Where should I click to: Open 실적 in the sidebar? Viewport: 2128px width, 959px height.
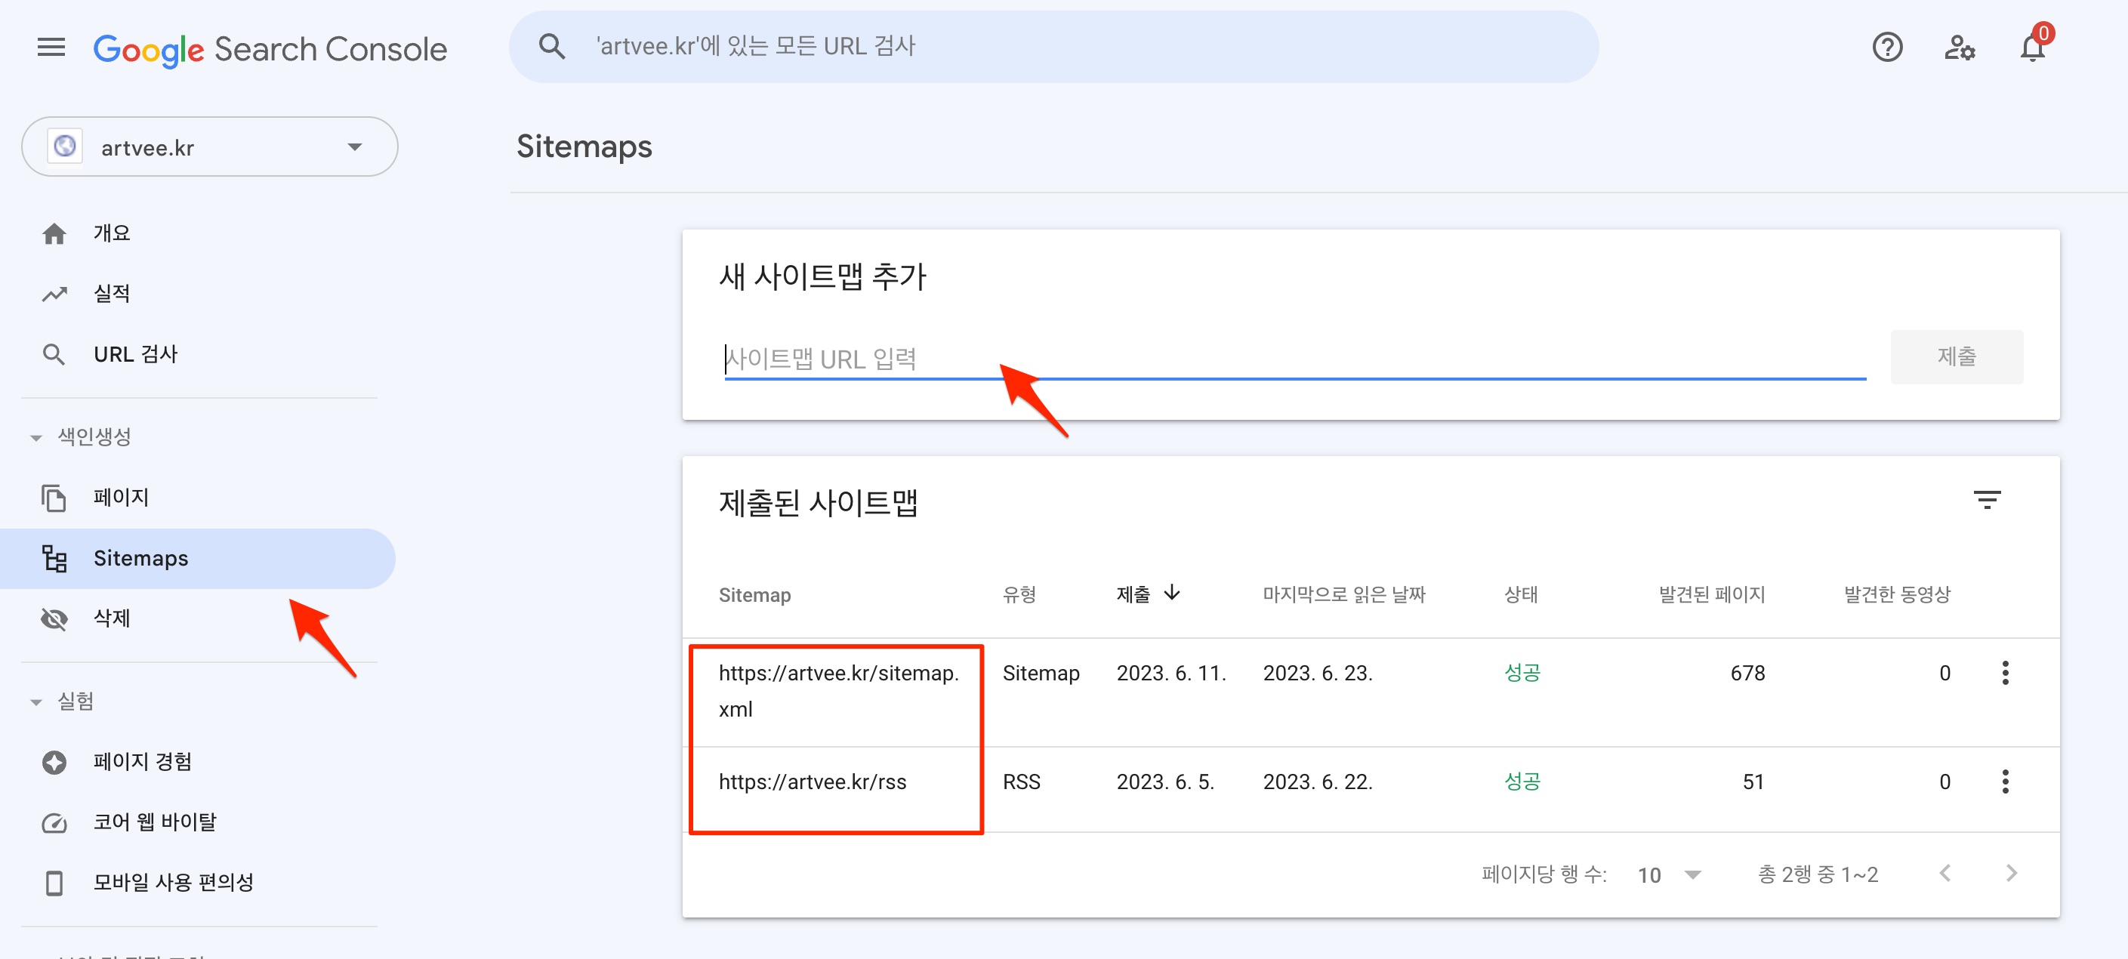coord(112,294)
